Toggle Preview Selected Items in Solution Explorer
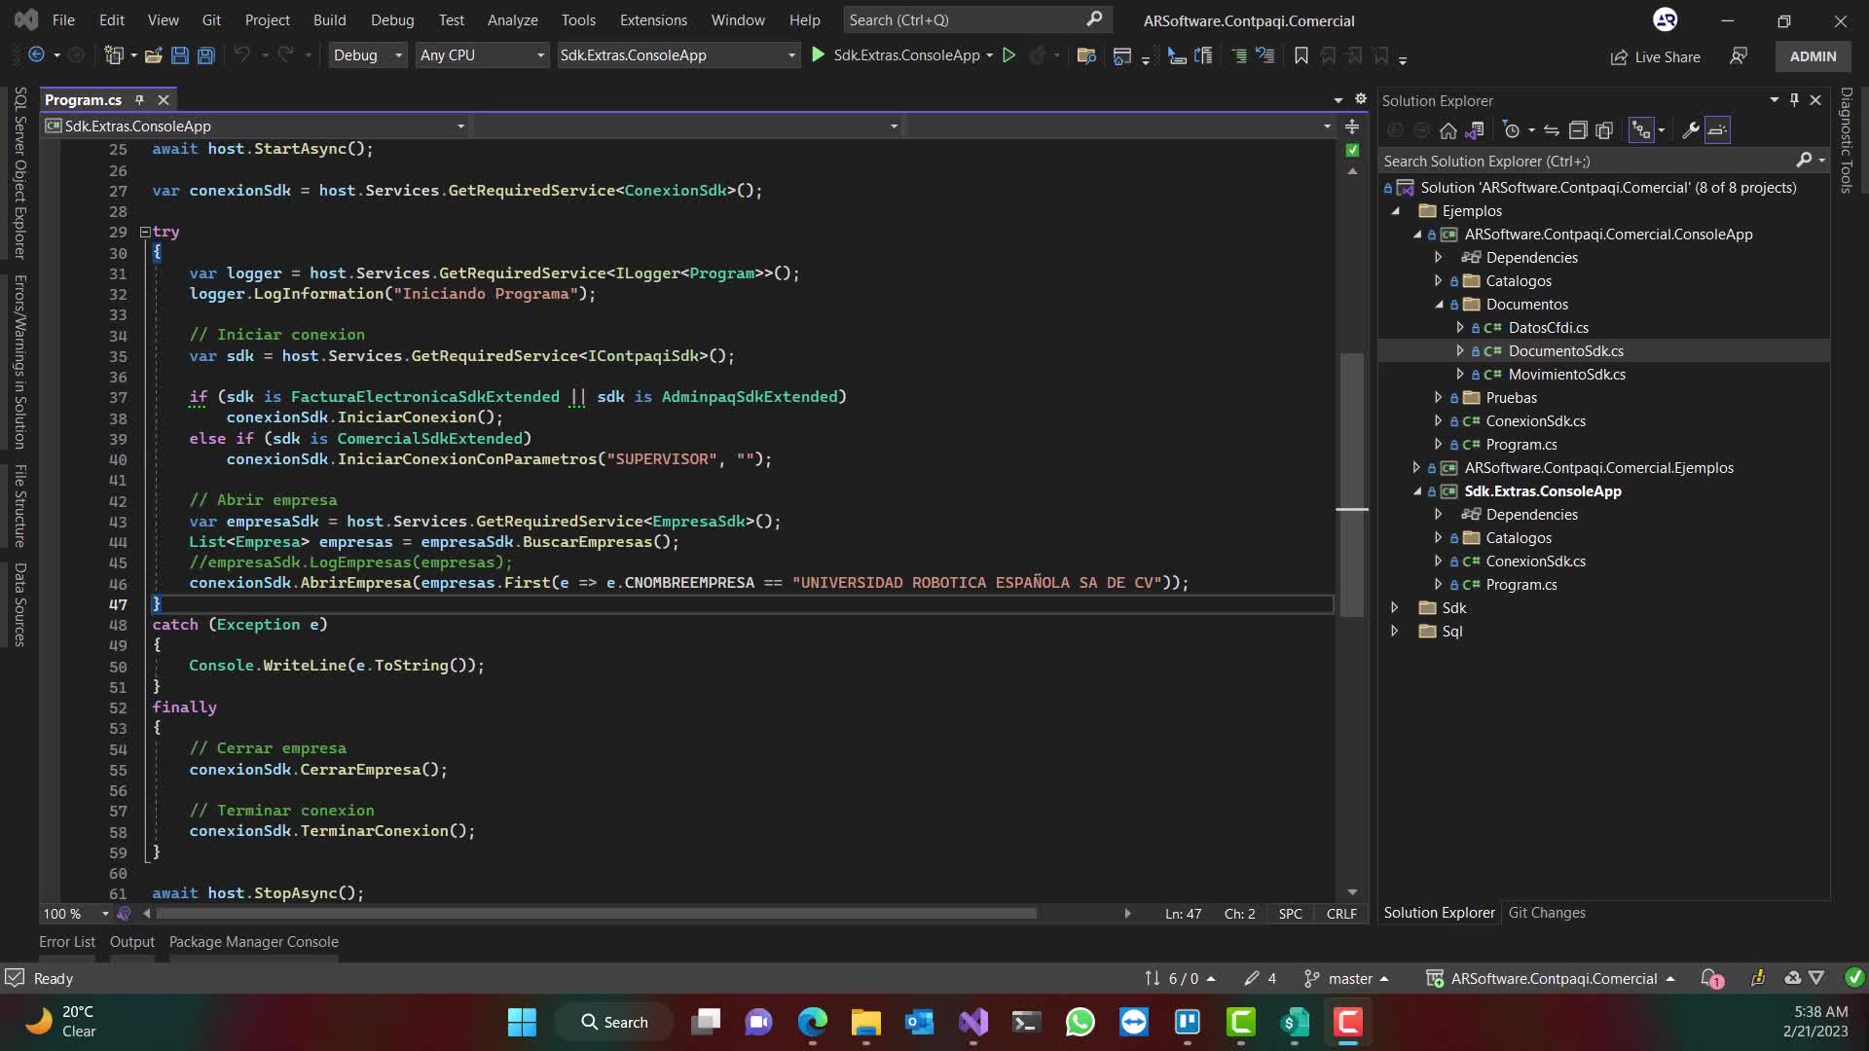1869x1051 pixels. point(1717,129)
